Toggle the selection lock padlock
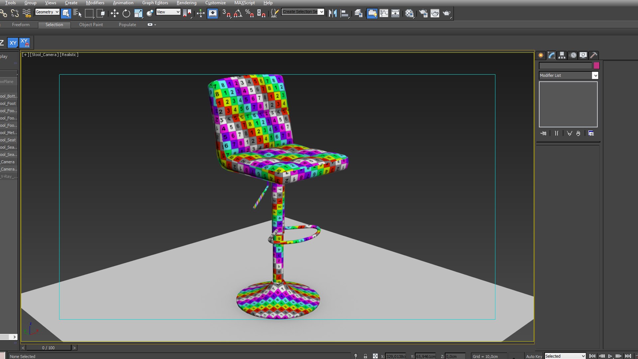638x359 pixels. tap(365, 356)
